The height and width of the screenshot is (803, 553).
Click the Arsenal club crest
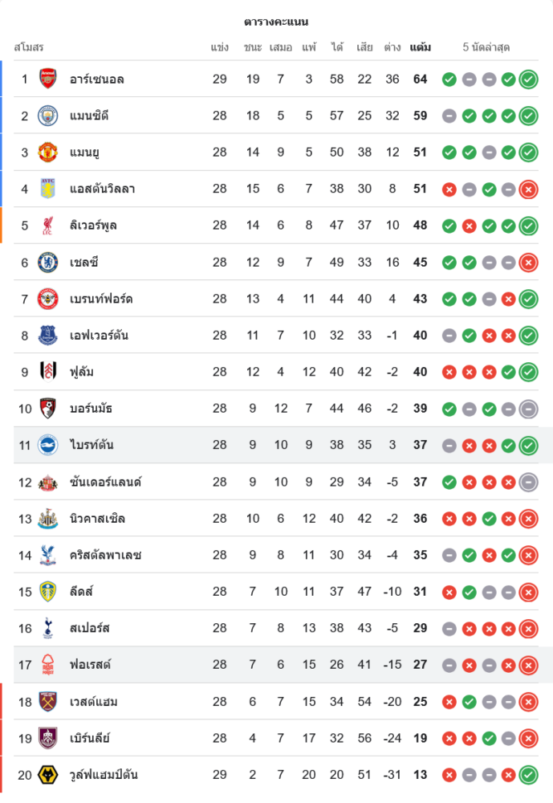[48, 79]
